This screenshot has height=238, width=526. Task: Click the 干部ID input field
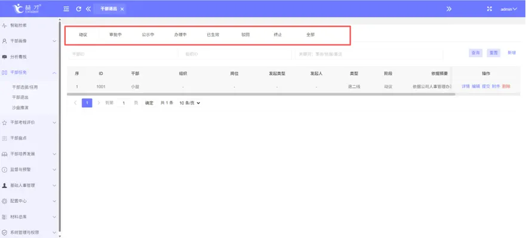[x=122, y=54]
